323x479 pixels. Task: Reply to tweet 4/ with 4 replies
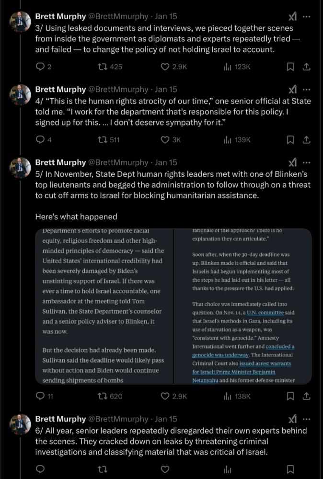pyautogui.click(x=40, y=140)
